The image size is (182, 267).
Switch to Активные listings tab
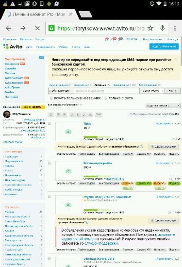(100, 85)
